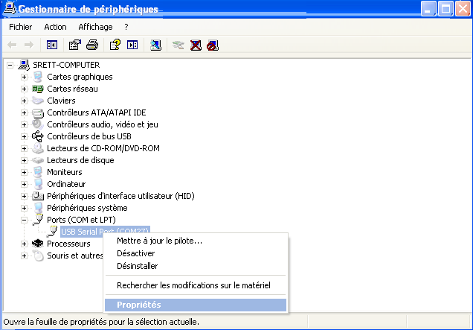Click the HID interface devices icon
Viewport: 473px width, 330px height.
(x=38, y=196)
